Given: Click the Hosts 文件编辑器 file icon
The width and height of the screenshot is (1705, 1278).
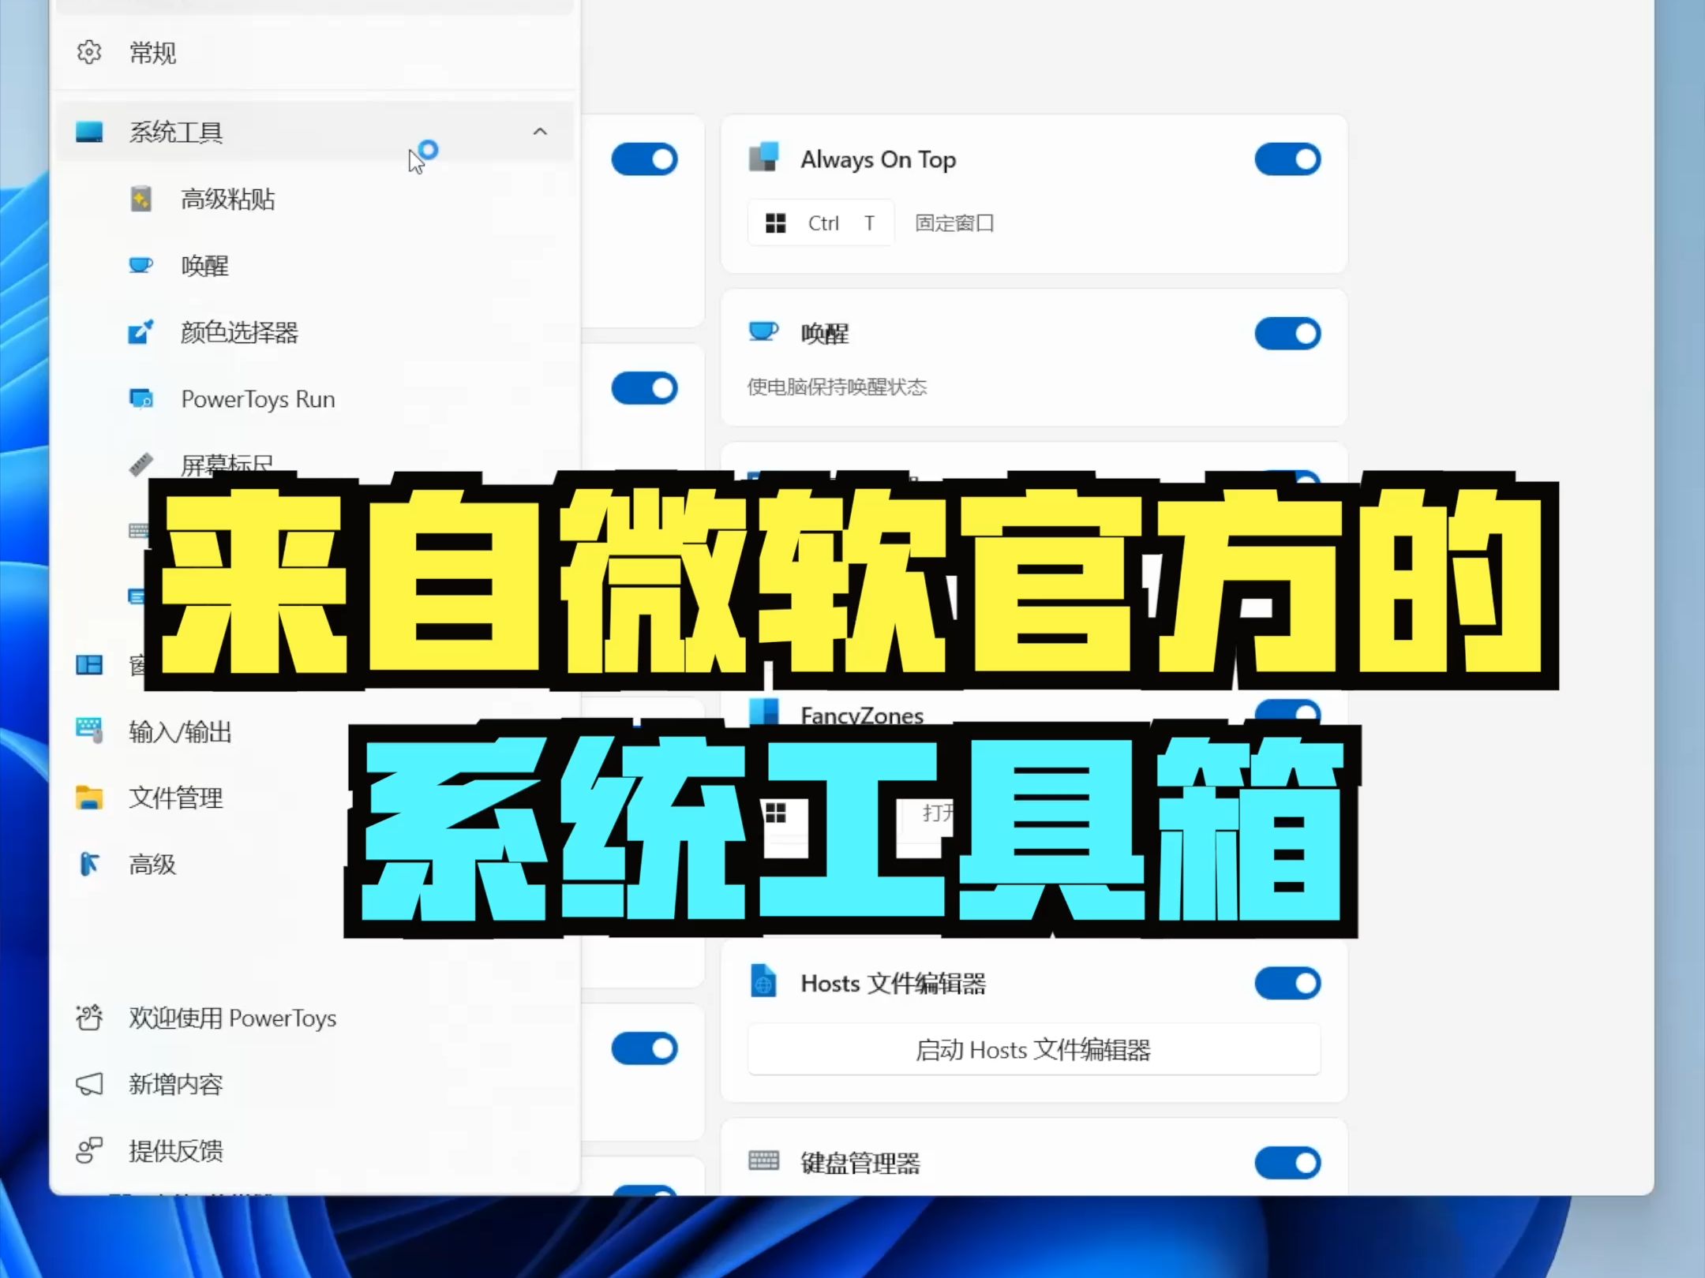Looking at the screenshot, I should [x=763, y=981].
